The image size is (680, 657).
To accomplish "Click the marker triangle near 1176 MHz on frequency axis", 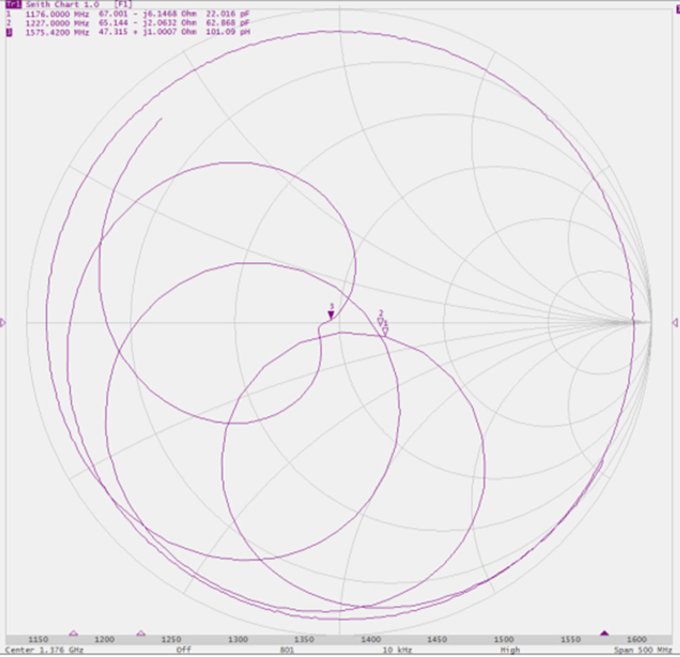I will (73, 634).
